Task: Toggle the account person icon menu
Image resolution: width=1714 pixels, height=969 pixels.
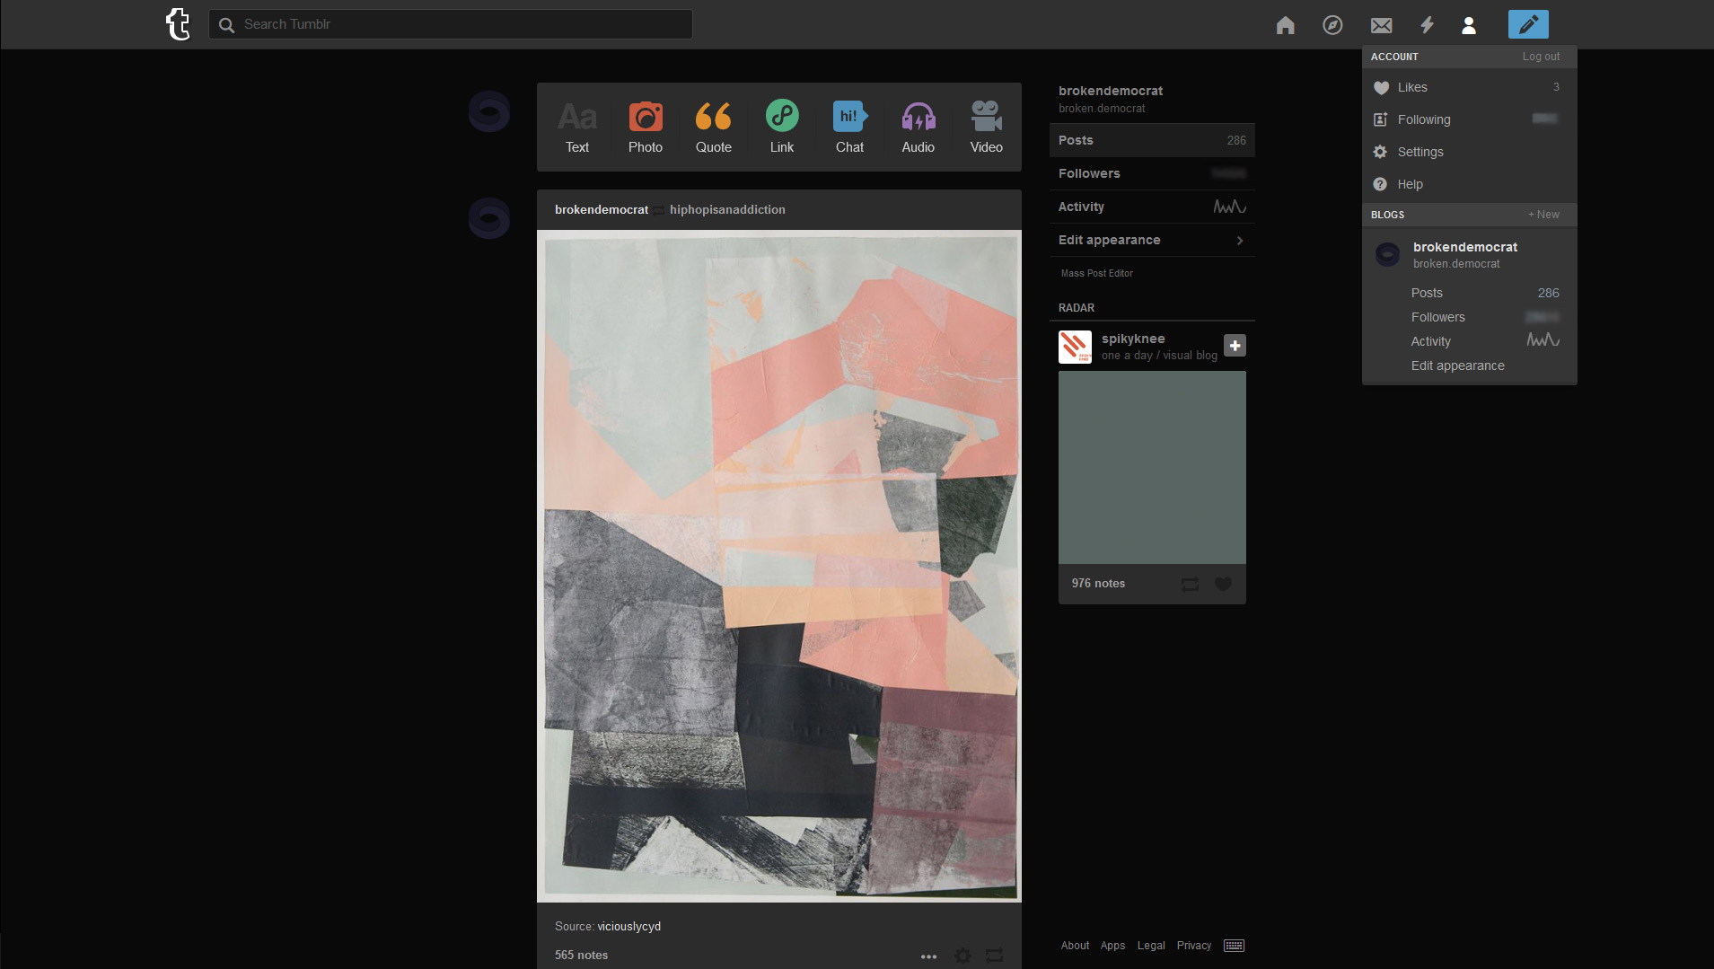Action: [1469, 25]
